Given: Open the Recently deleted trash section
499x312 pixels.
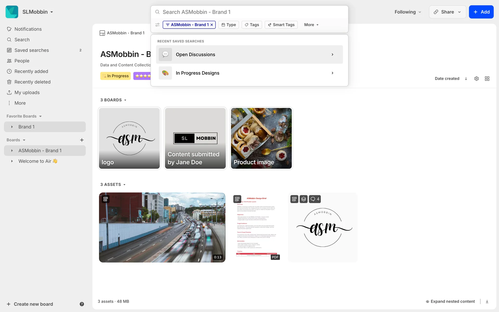Looking at the screenshot, I should pyautogui.click(x=32, y=82).
